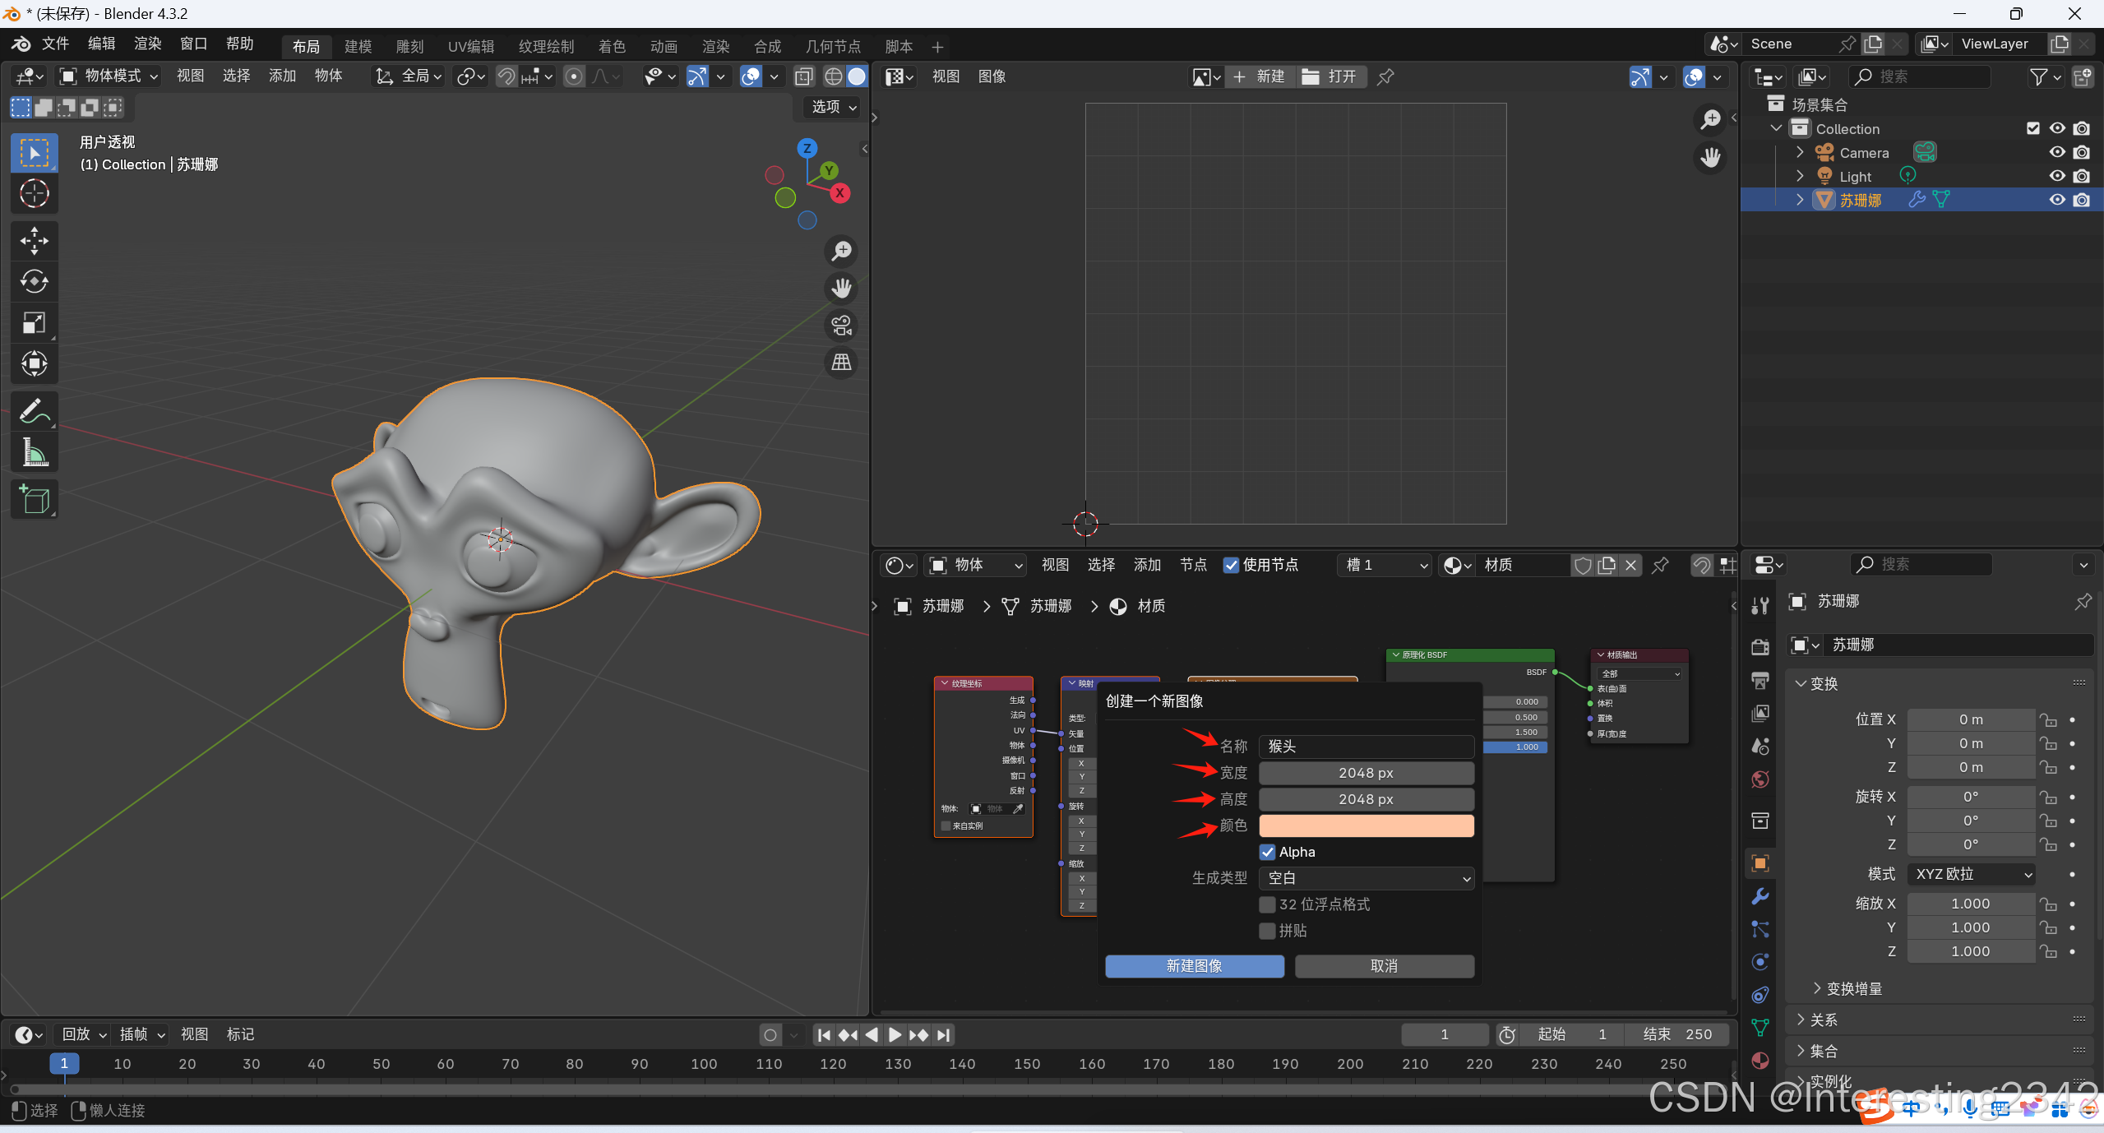Switch to the UV编辑 workspace tab
The width and height of the screenshot is (2104, 1133).
470,46
